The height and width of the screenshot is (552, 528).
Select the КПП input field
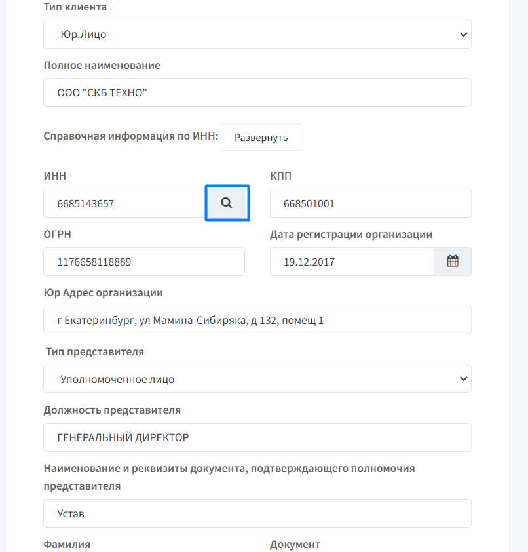370,203
